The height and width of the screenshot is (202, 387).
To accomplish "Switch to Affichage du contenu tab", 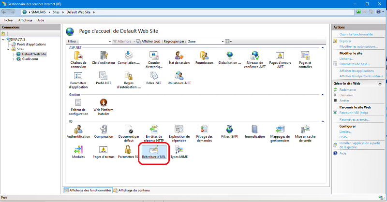I will 133,191.
